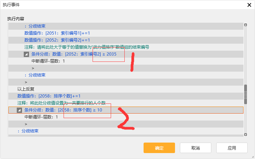Image resolution: width=255 pixels, height=159 pixels.
Task: Select the 数值操作 [2058：排序个数]+=1 line
Action: [49, 96]
